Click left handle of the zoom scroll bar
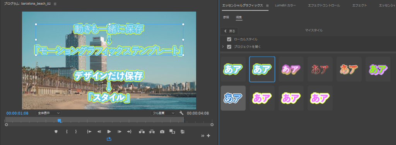This screenshot has height=145, width=396. (x=6, y=125)
